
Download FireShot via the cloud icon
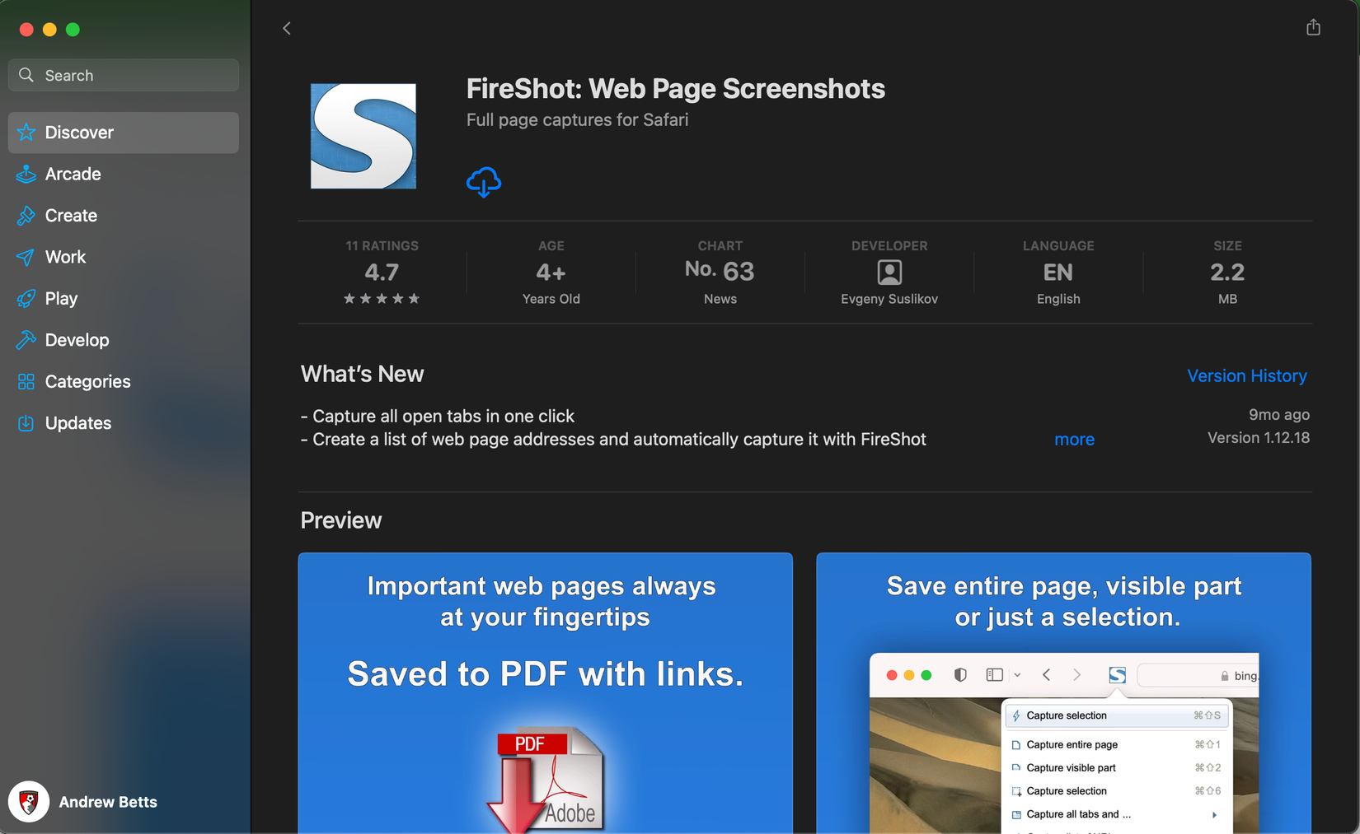[x=484, y=182]
